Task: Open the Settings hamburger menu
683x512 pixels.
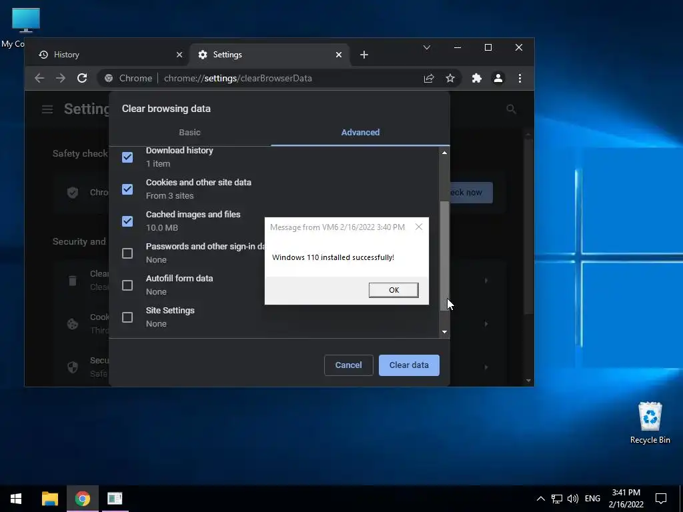Action: [x=47, y=109]
